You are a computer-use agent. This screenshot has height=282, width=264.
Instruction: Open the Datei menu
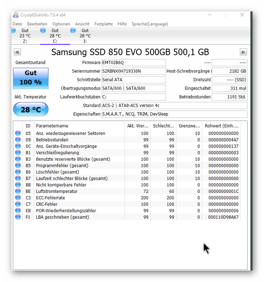tap(18, 24)
